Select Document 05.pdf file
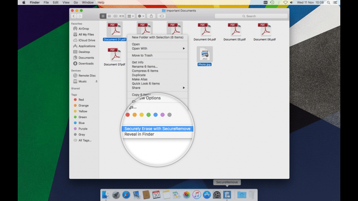Screen dimensions: 358x201 point(235,32)
